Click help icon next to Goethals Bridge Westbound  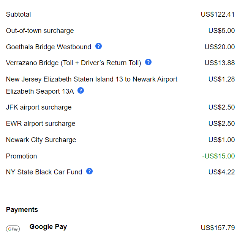click(x=99, y=46)
